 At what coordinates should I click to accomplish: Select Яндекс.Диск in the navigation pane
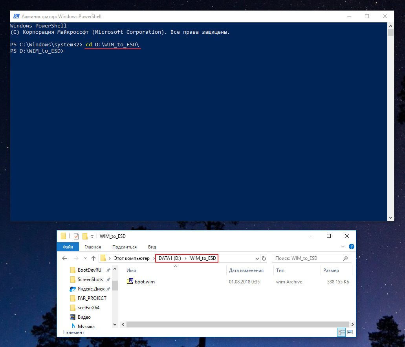(x=91, y=289)
